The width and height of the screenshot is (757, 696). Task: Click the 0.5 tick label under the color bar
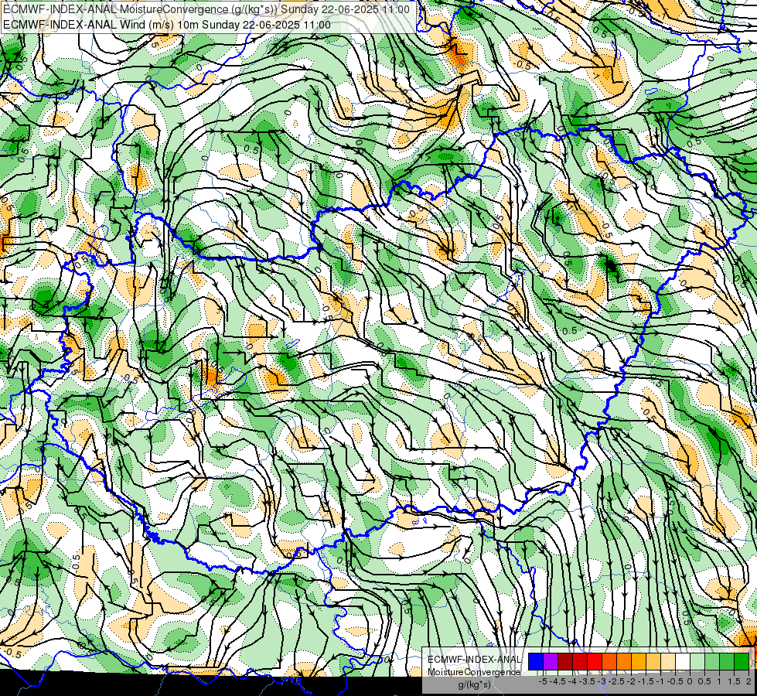point(704,681)
